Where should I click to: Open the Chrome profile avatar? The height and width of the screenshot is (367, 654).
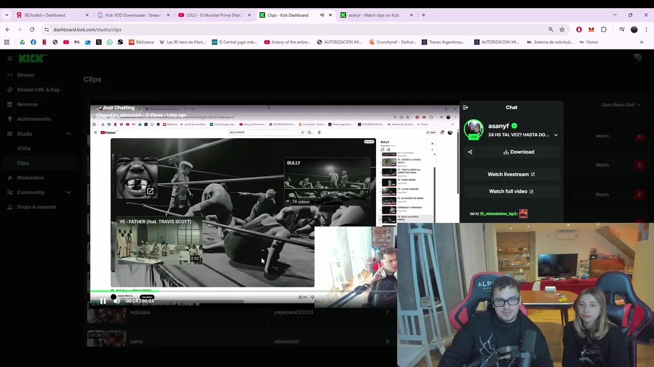click(x=634, y=30)
